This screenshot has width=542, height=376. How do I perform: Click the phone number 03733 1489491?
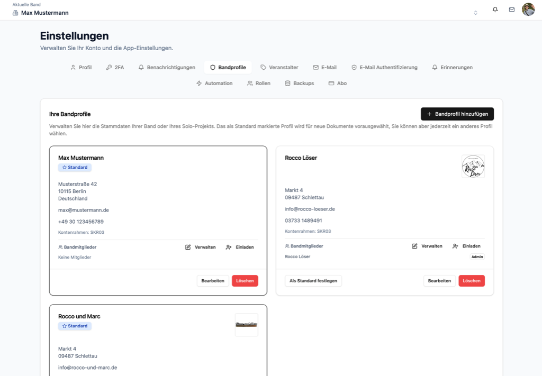click(x=303, y=221)
